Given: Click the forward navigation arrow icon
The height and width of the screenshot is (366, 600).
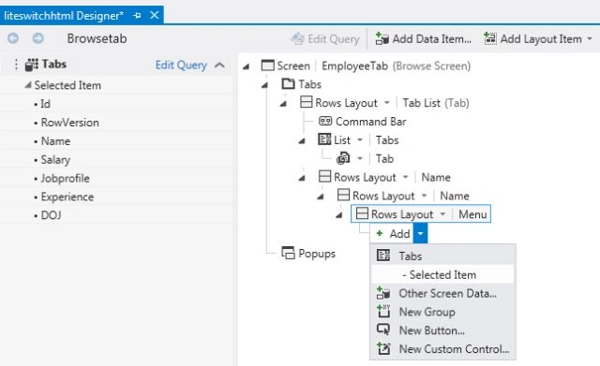Looking at the screenshot, I should (37, 38).
